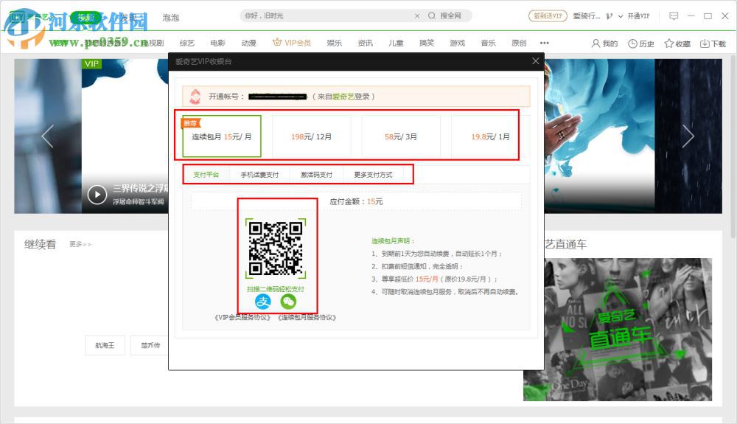The image size is (737, 424).
Task: Open 原创 category
Action: coord(519,44)
